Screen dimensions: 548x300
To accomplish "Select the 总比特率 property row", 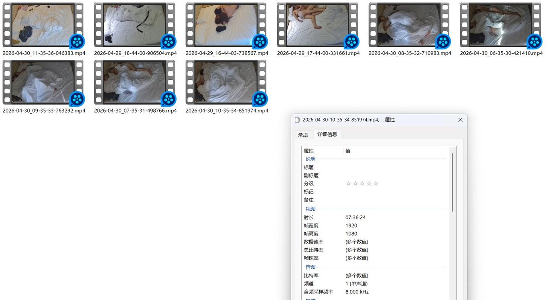I will (376, 250).
